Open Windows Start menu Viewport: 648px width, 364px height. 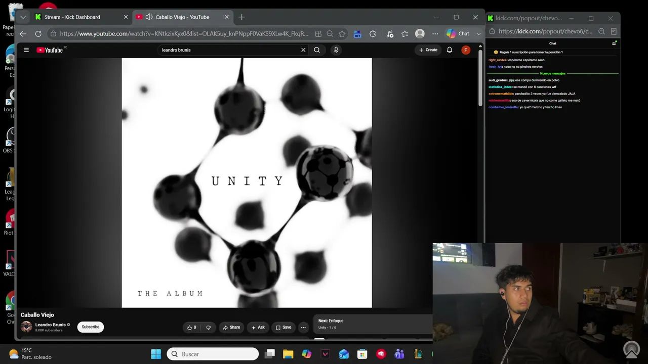coord(156,354)
